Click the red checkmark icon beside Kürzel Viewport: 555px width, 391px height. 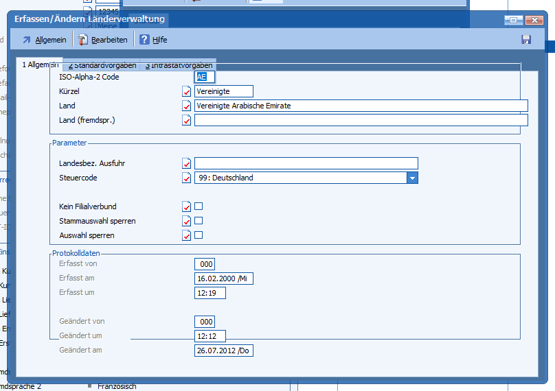pyautogui.click(x=186, y=91)
